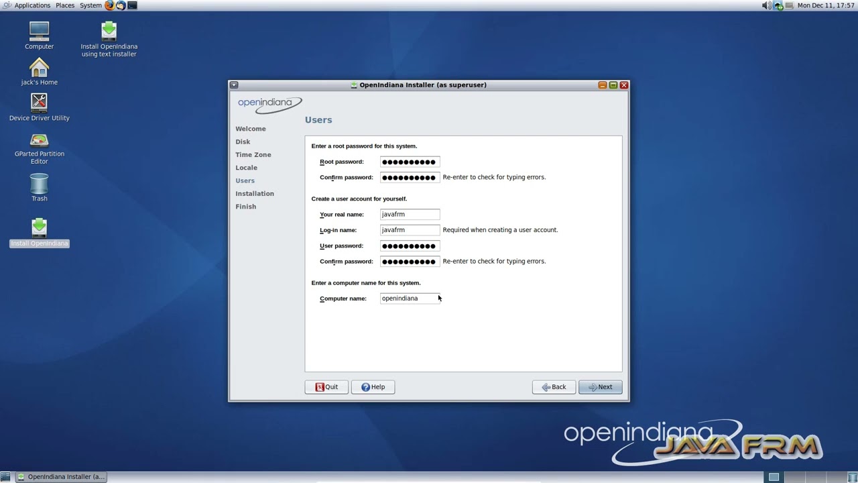Image resolution: width=858 pixels, height=483 pixels.
Task: Launch Device Driver Utility icon
Action: coord(39,107)
